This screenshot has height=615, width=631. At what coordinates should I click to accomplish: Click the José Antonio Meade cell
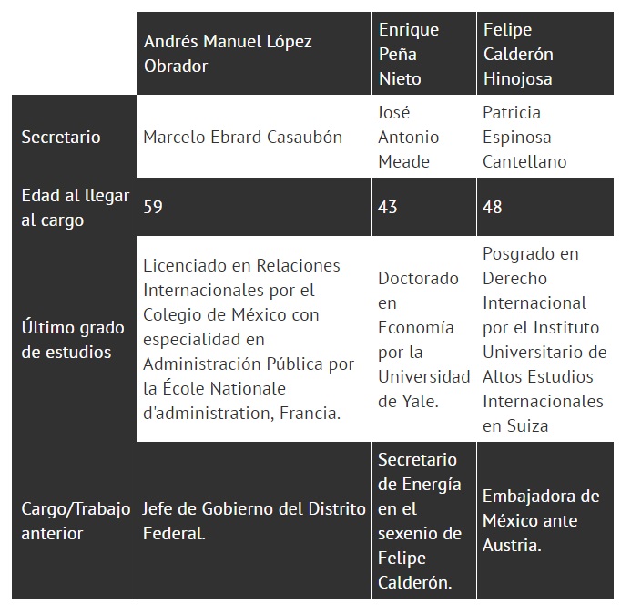pos(424,137)
